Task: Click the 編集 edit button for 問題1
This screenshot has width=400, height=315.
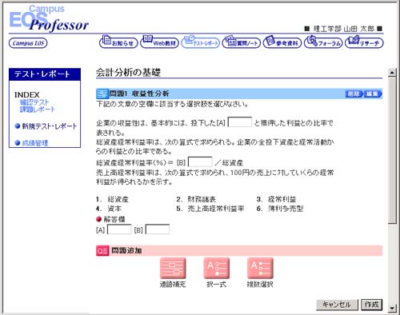Action: pyautogui.click(x=373, y=94)
